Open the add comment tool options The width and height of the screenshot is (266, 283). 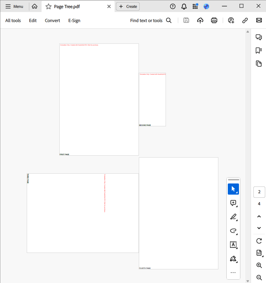233,203
